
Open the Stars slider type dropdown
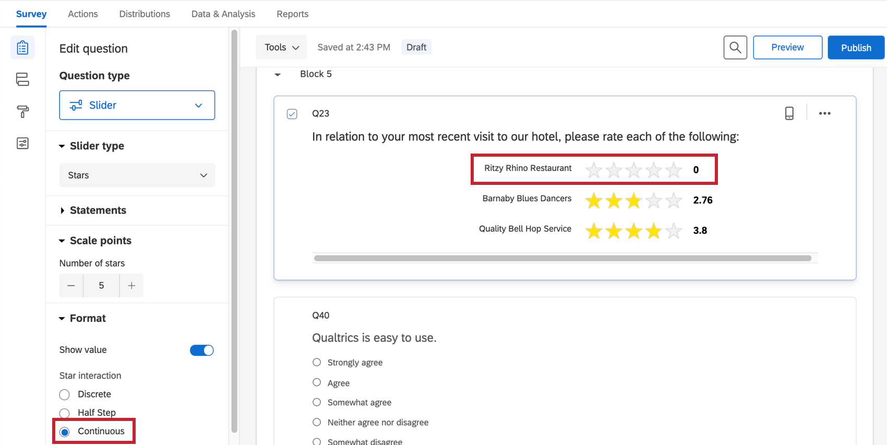(x=137, y=175)
